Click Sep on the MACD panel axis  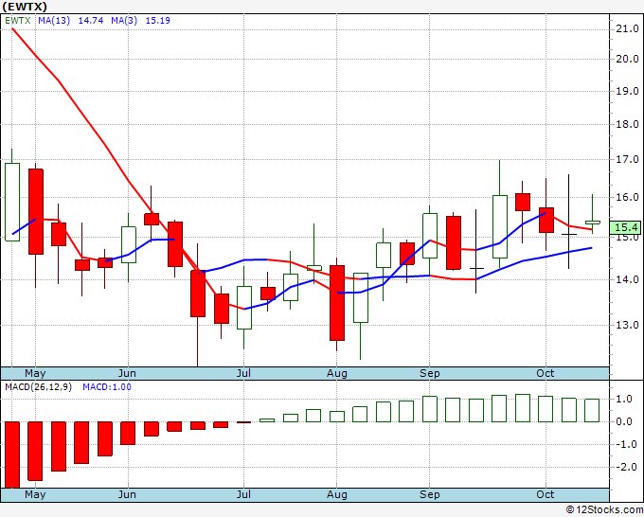[x=430, y=494]
